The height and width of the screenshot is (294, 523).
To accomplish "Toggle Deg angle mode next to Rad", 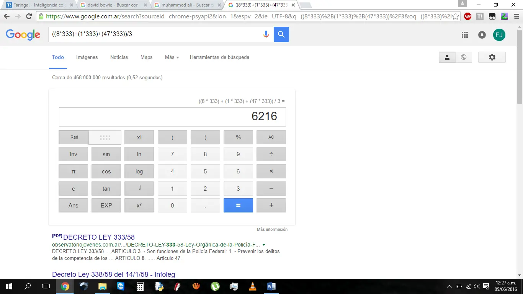I will pos(105,137).
